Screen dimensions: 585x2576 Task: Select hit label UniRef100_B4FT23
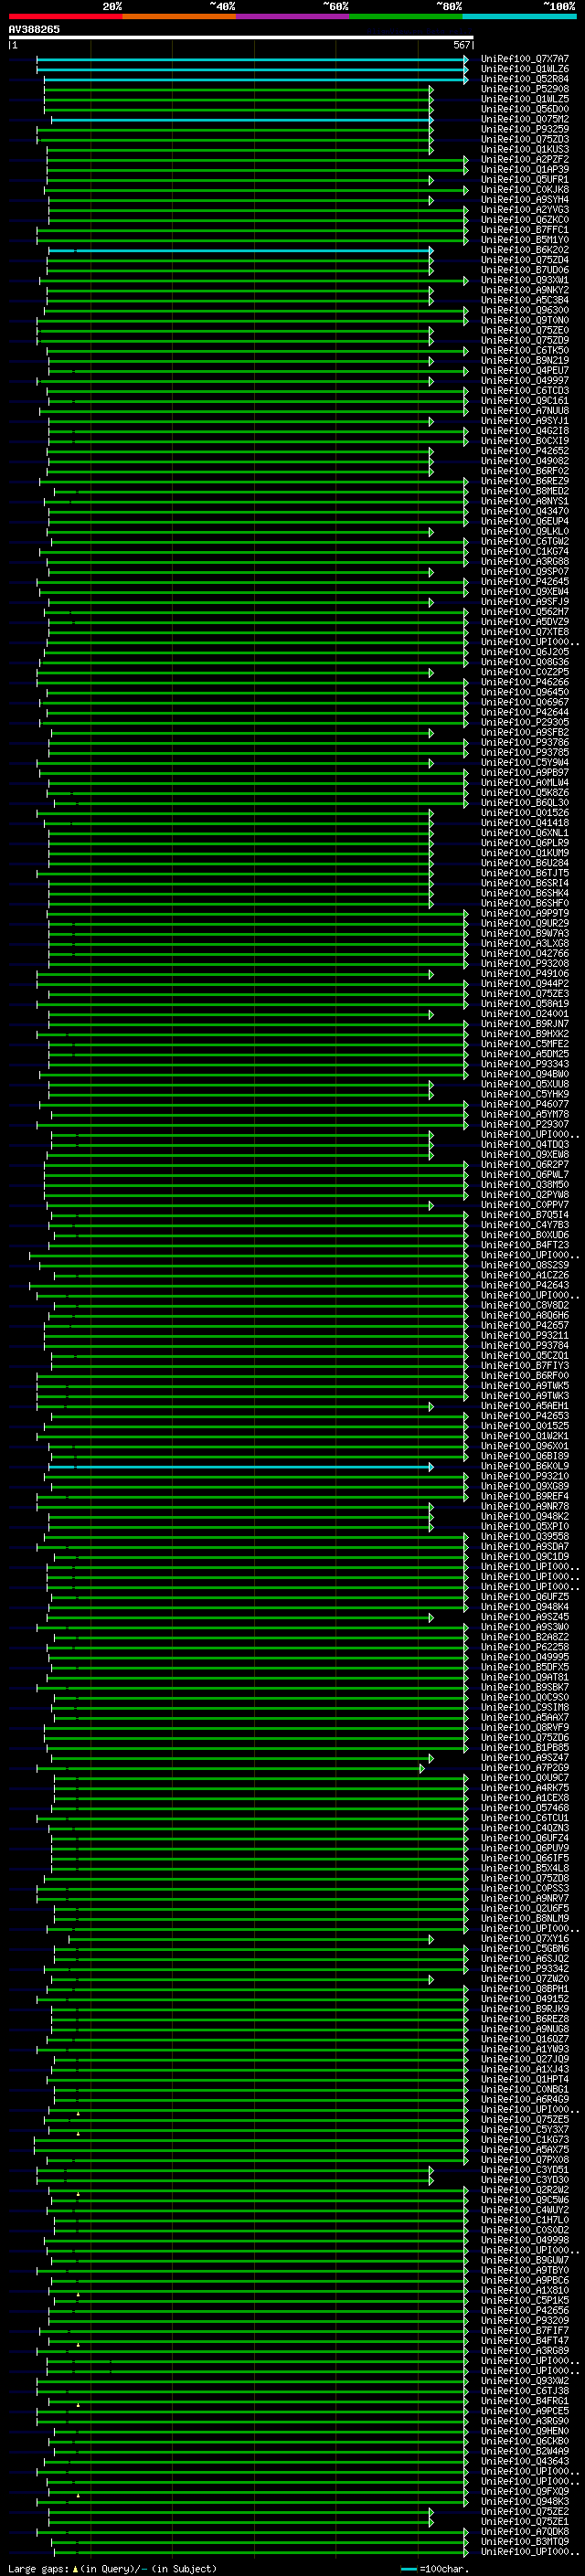[x=525, y=1245]
